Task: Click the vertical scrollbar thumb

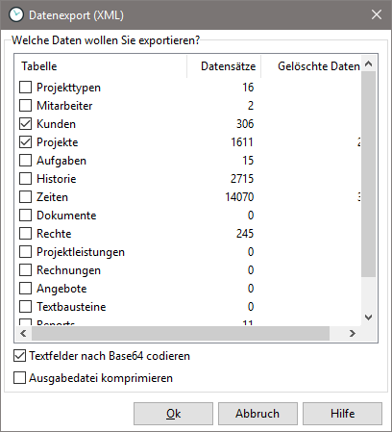Action: (369, 174)
